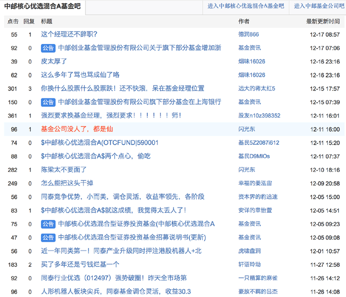View author 基民5Z2087i612
346x297 pixels.
[x=259, y=142]
